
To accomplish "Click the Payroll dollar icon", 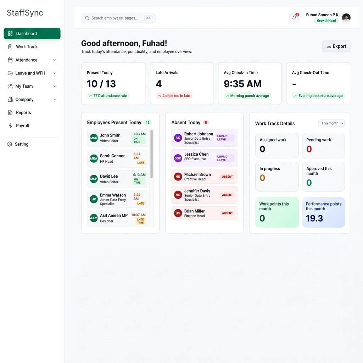I will coord(10,126).
